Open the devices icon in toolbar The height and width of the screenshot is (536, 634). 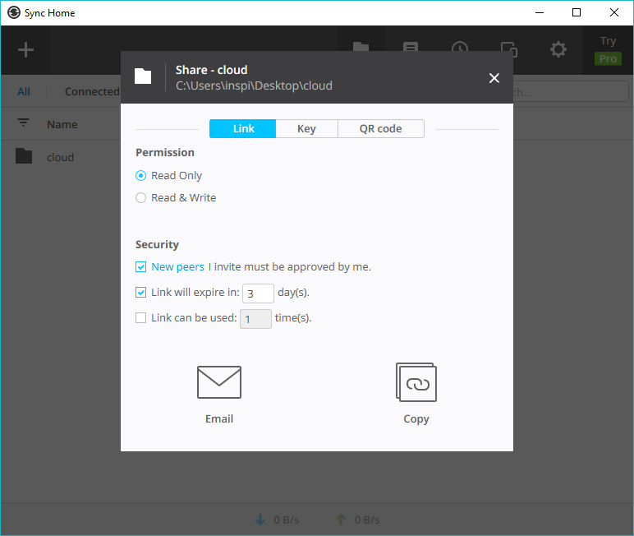[x=508, y=49]
